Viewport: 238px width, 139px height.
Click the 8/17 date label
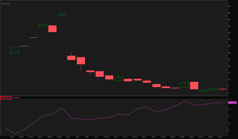(12, 137)
